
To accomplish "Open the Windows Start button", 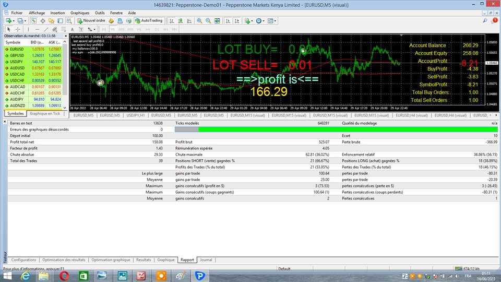I will [x=7, y=276].
